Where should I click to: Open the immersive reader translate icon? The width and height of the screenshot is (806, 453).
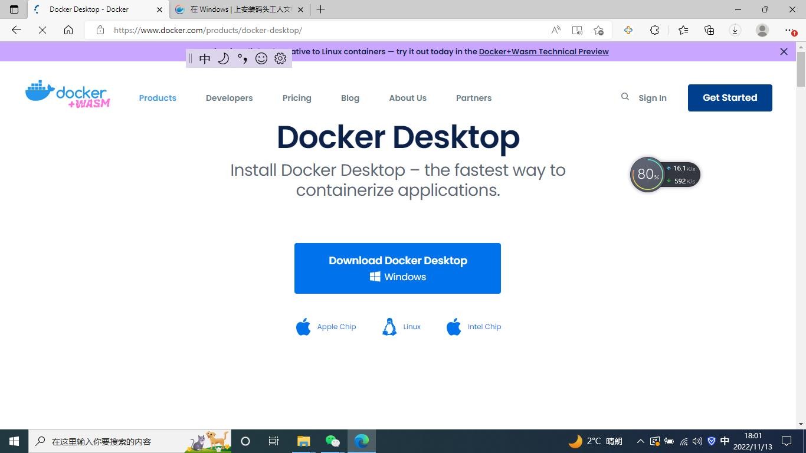(x=577, y=30)
